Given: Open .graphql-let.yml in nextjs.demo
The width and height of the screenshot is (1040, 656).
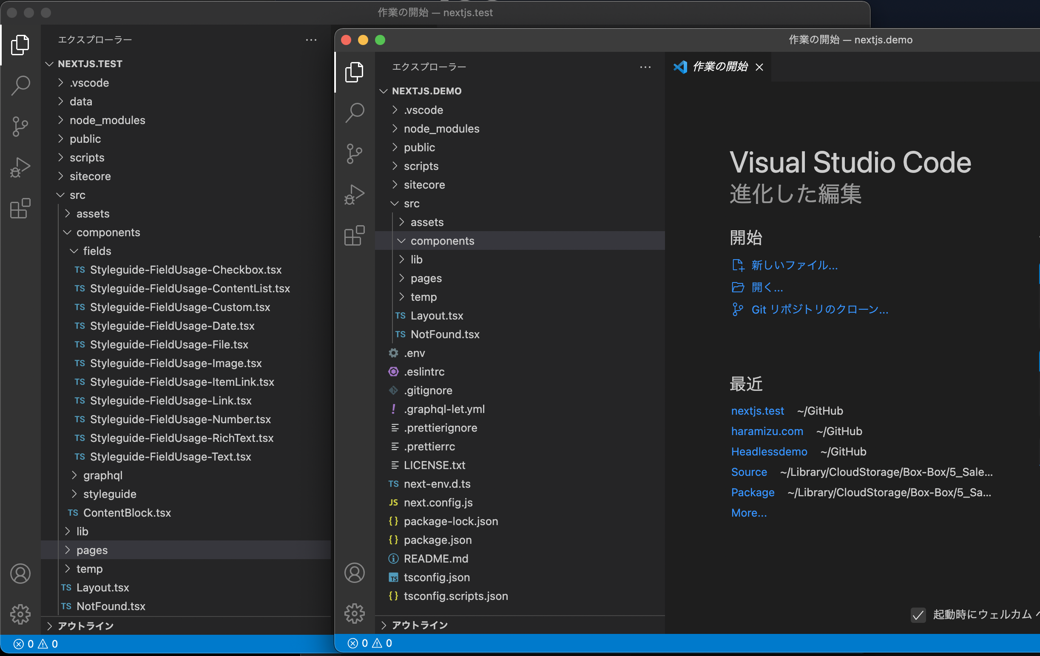Looking at the screenshot, I should [x=520, y=409].
